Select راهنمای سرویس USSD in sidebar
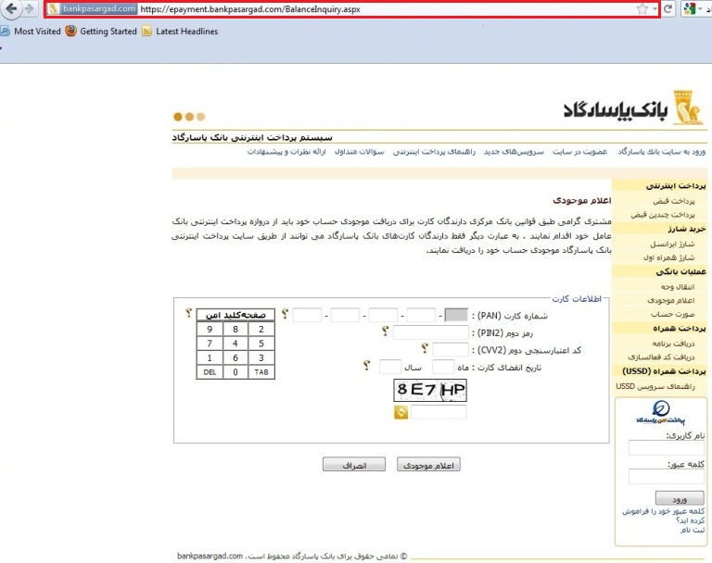712x563 pixels. coord(655,386)
